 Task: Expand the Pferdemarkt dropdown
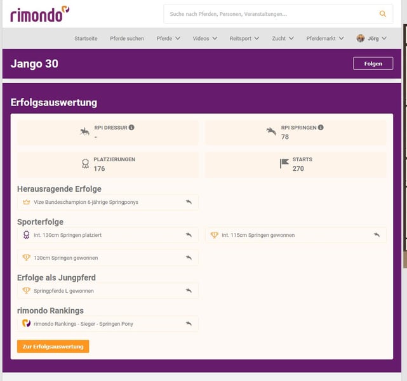coord(324,39)
